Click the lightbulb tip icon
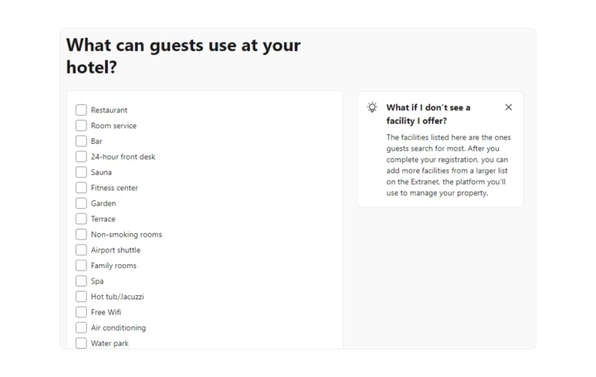 (372, 107)
